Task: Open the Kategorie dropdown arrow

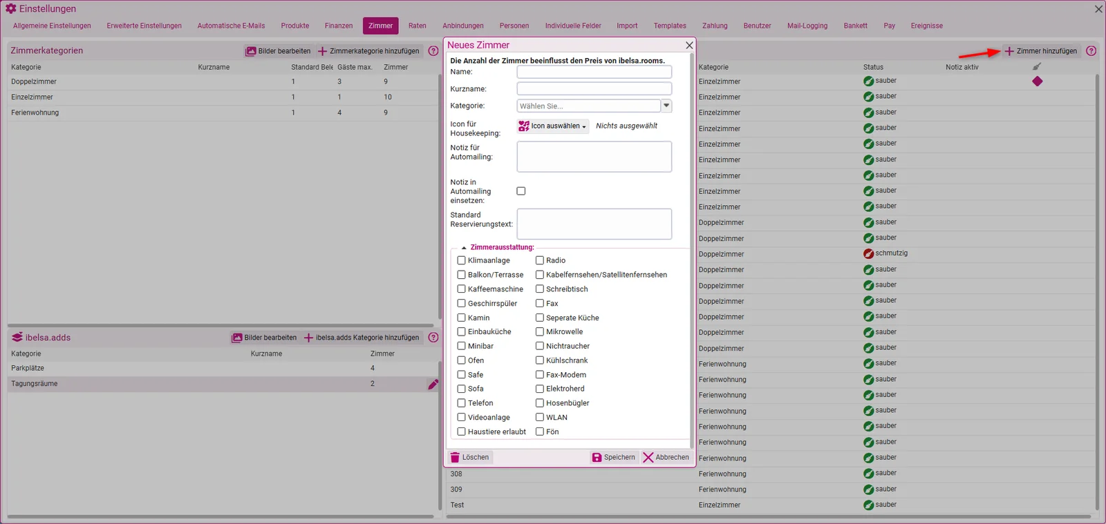Action: (x=666, y=106)
